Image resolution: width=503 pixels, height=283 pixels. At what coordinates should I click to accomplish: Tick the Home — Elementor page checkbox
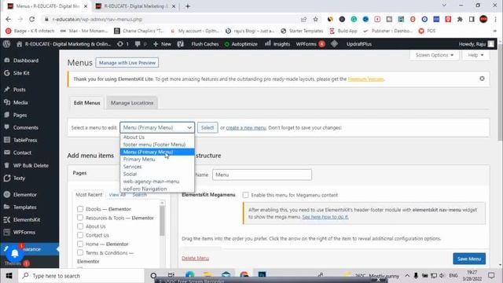80,244
